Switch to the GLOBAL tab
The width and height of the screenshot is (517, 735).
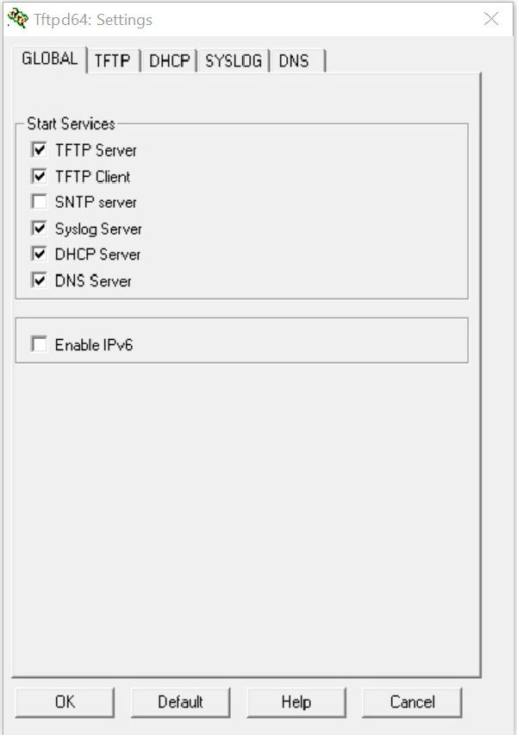click(x=49, y=60)
